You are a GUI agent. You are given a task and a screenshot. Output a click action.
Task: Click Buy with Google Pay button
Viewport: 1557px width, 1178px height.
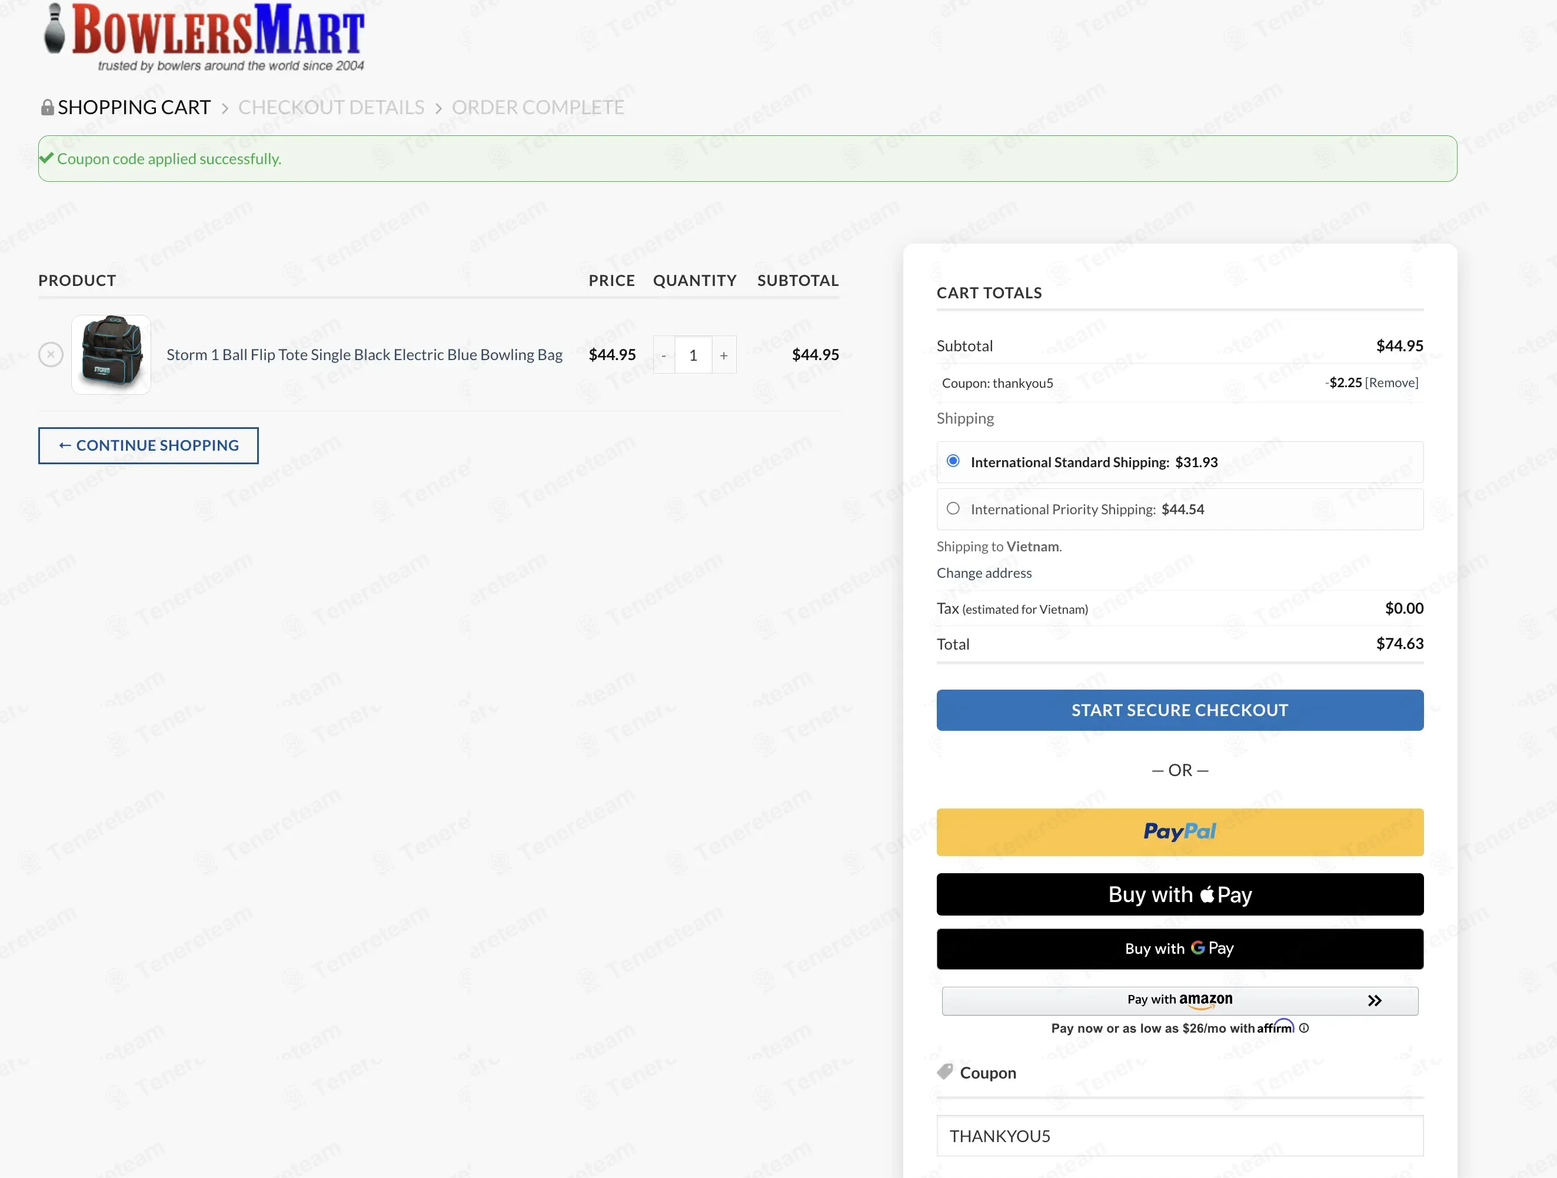point(1180,949)
